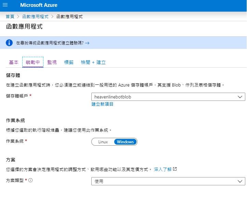Click the 在尋找傳統函數應用程式建立體驗嗎? banner text
The width and height of the screenshot is (247, 199).
pyautogui.click(x=50, y=43)
